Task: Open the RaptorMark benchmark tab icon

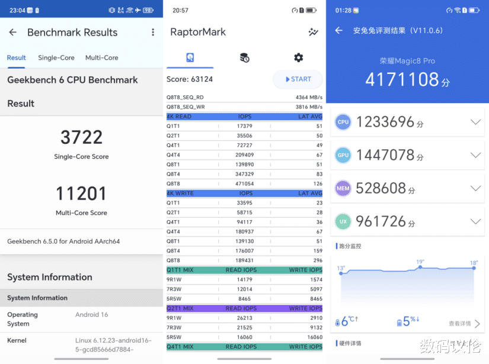Action: tap(190, 57)
